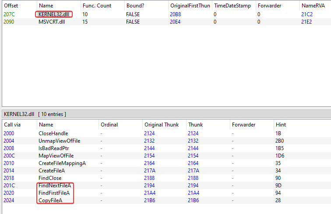Sort by Hint column header
This screenshot has width=331, height=214.
[x=302, y=125]
